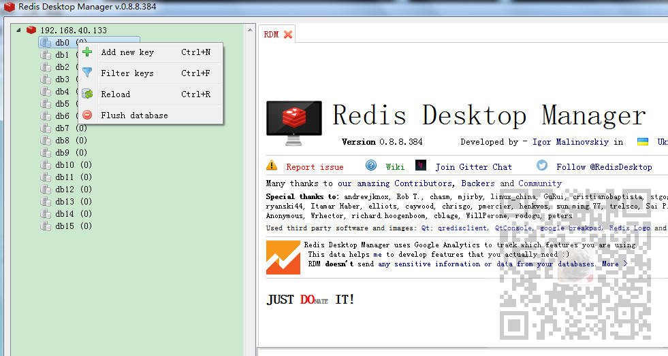The image size is (668, 356).
Task: Click the database icon next to db10
Action: [x=46, y=165]
